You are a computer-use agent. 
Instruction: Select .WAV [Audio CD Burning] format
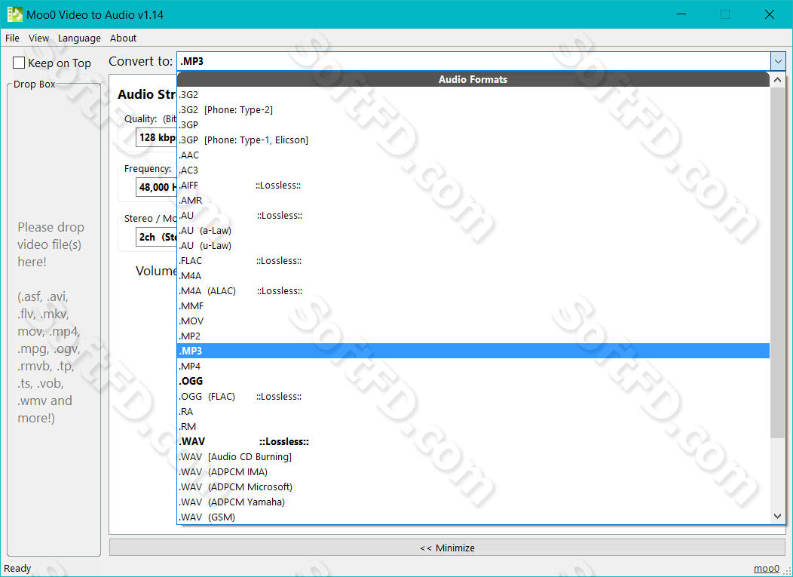(473, 456)
